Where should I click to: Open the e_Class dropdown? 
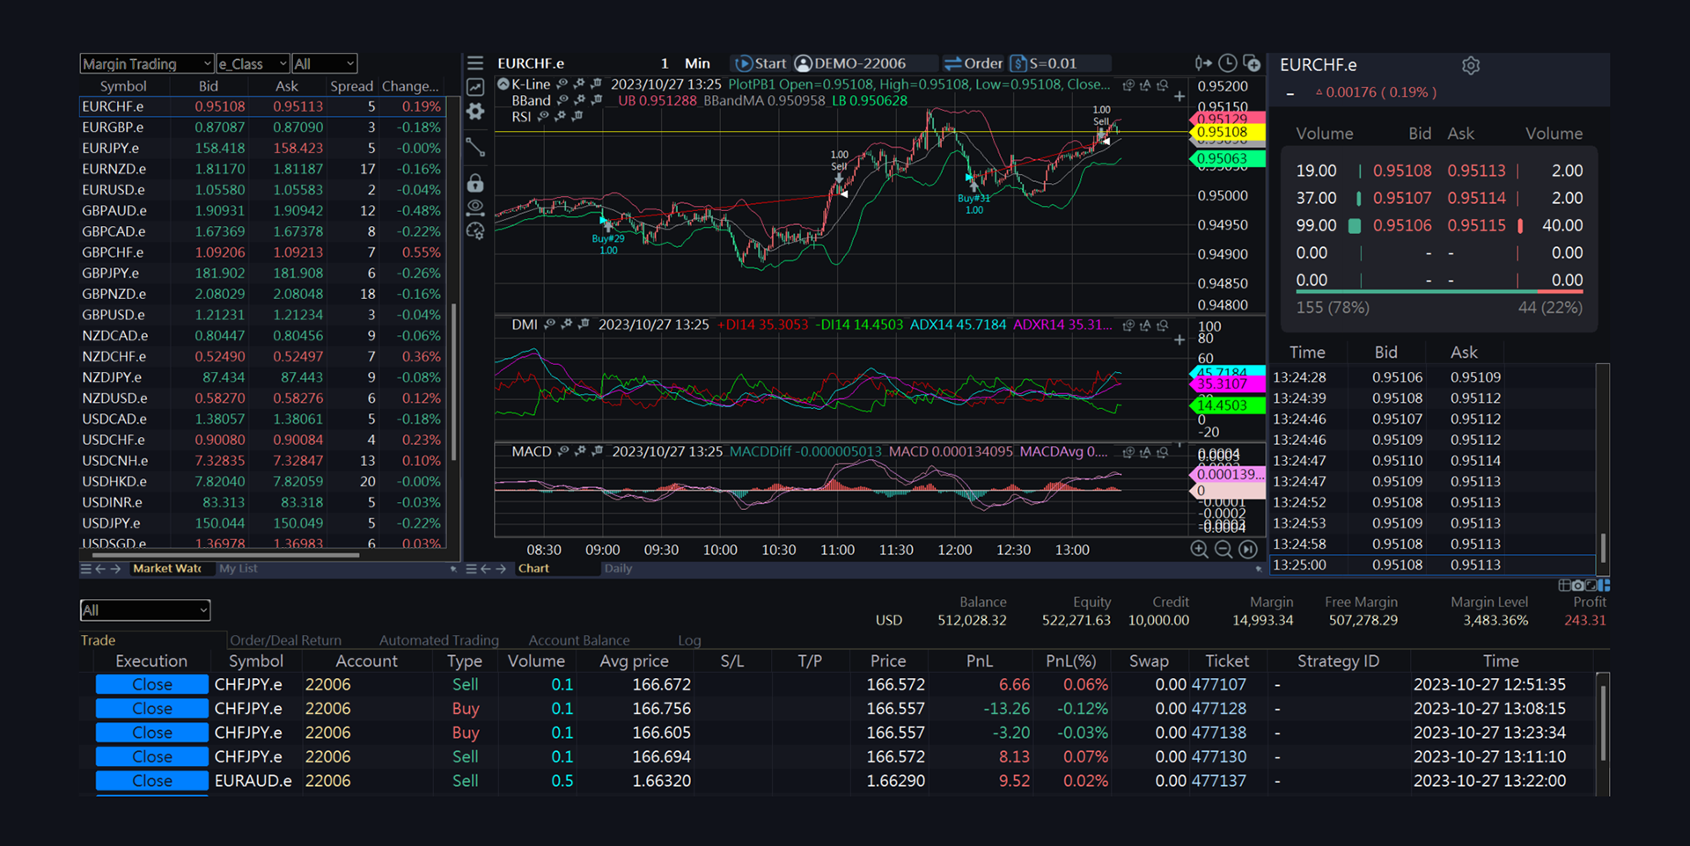[253, 63]
